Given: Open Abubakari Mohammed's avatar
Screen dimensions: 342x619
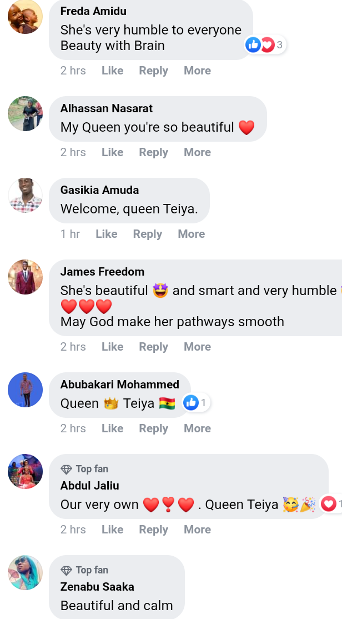Looking at the screenshot, I should (x=25, y=390).
